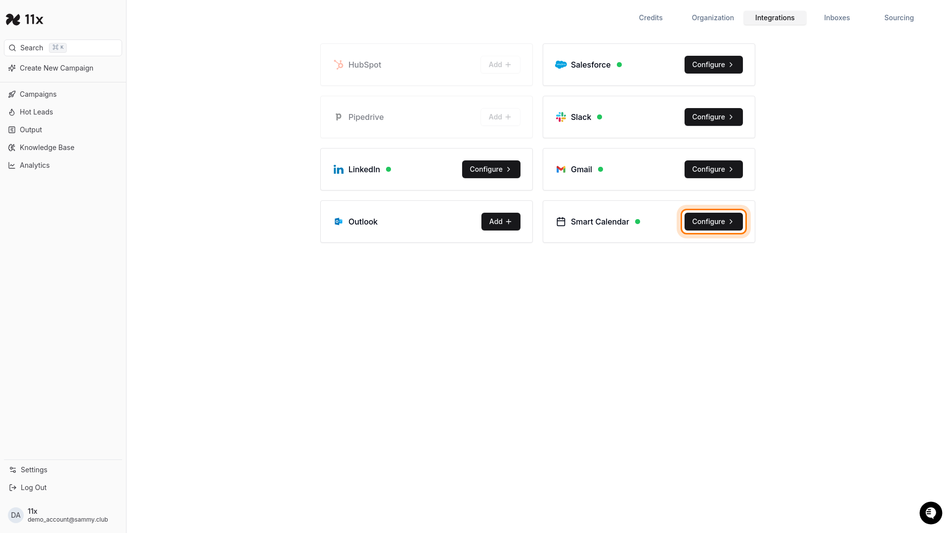
Task: Click the Smart Calendar calendar icon
Action: click(x=561, y=222)
